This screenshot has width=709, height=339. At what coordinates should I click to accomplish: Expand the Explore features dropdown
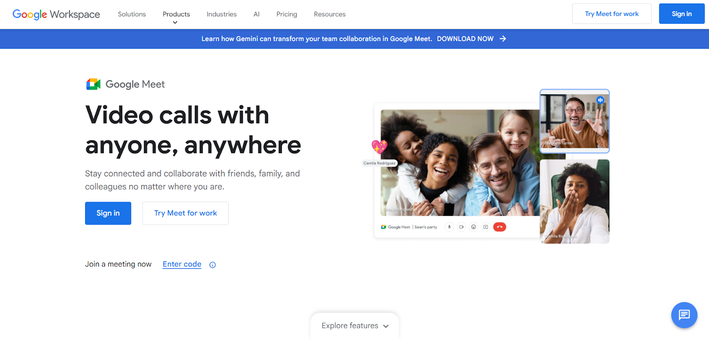(x=355, y=326)
